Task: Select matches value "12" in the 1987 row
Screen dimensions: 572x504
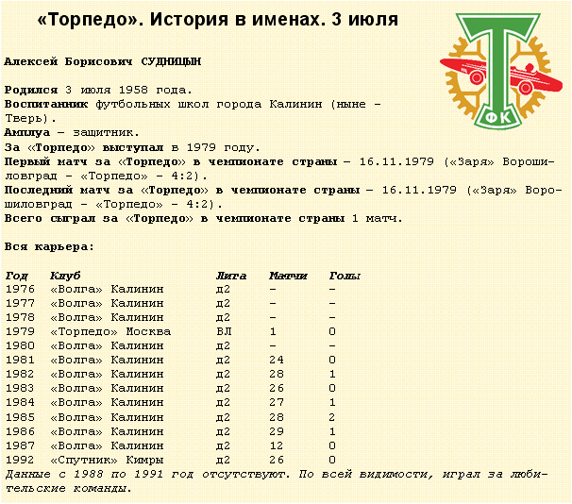Action: click(x=277, y=445)
